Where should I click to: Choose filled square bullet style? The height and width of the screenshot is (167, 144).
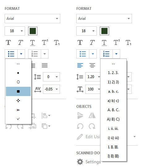(18, 91)
